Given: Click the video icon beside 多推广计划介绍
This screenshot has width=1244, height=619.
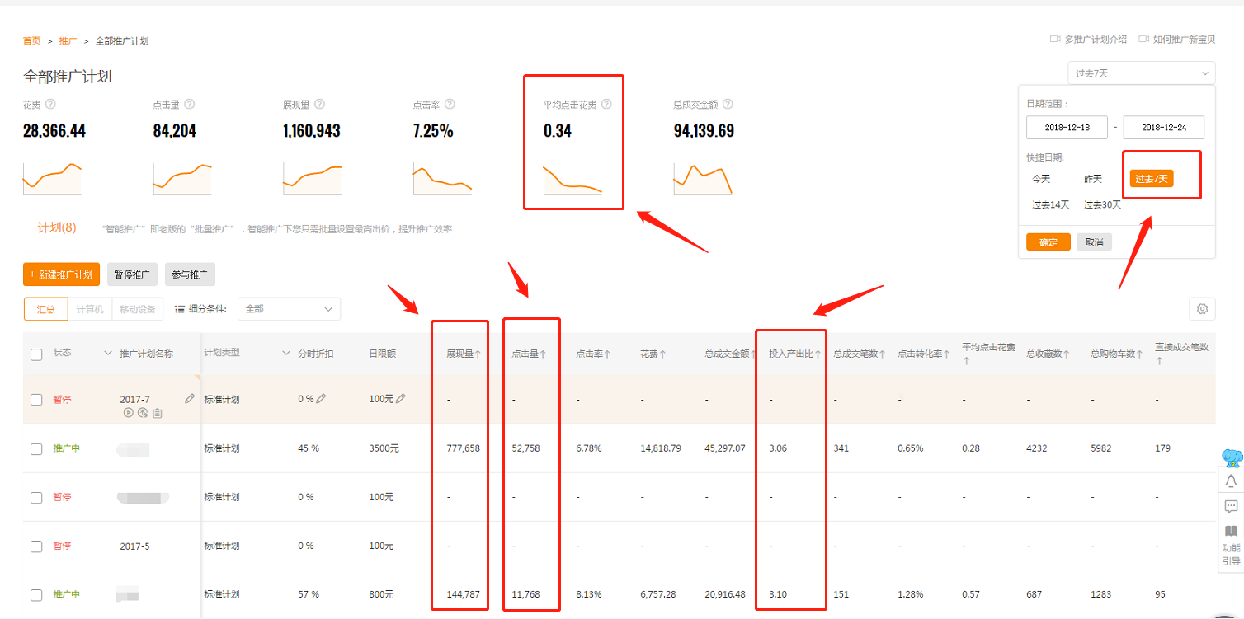Looking at the screenshot, I should (1055, 39).
